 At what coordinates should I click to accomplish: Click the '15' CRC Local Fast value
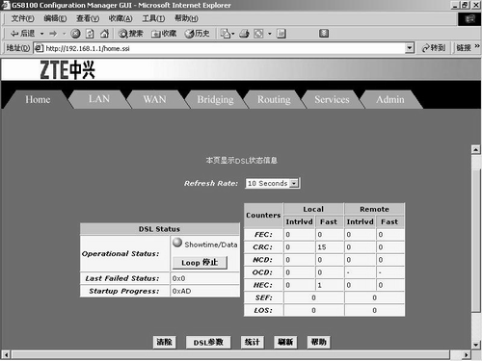click(x=322, y=247)
